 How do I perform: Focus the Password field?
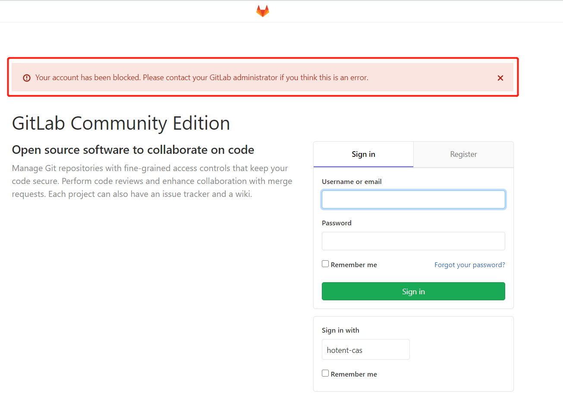413,241
